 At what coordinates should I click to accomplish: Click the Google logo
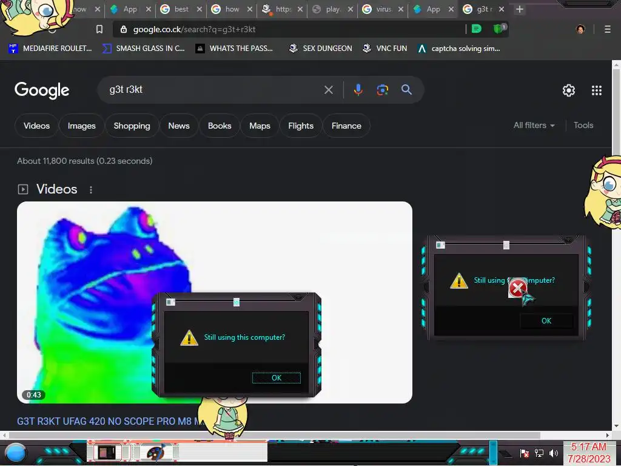tap(42, 90)
